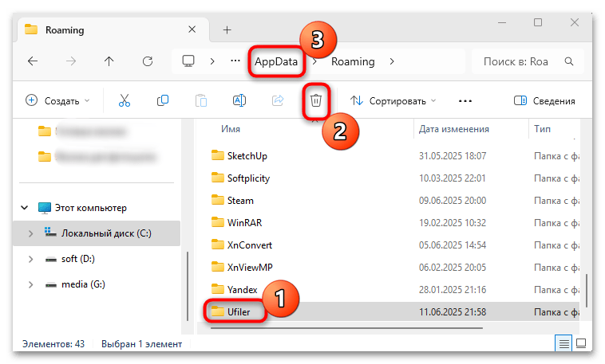605x364 pixels.
Task: Click AppData in the address bar
Action: (x=276, y=61)
